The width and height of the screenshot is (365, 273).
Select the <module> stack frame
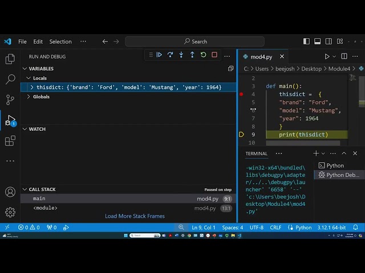click(x=128, y=208)
